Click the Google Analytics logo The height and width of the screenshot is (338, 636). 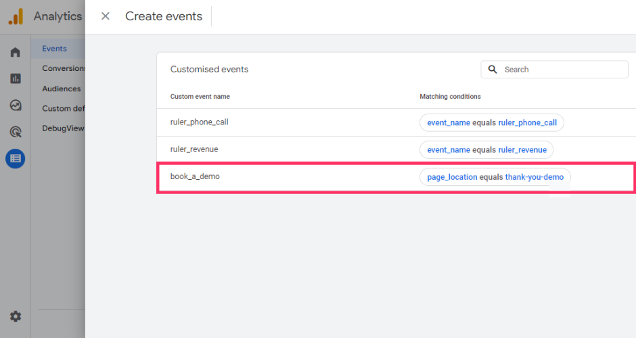[16, 16]
